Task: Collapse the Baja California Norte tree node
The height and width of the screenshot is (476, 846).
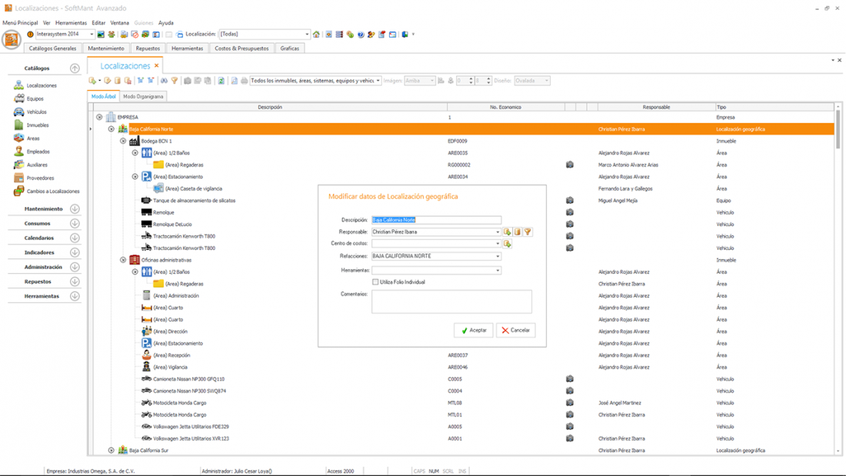Action: pyautogui.click(x=112, y=129)
